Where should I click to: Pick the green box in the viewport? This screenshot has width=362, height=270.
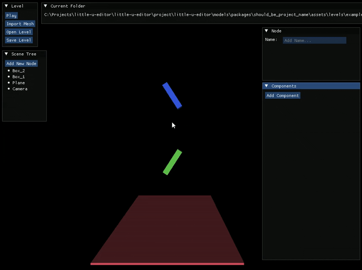172,162
